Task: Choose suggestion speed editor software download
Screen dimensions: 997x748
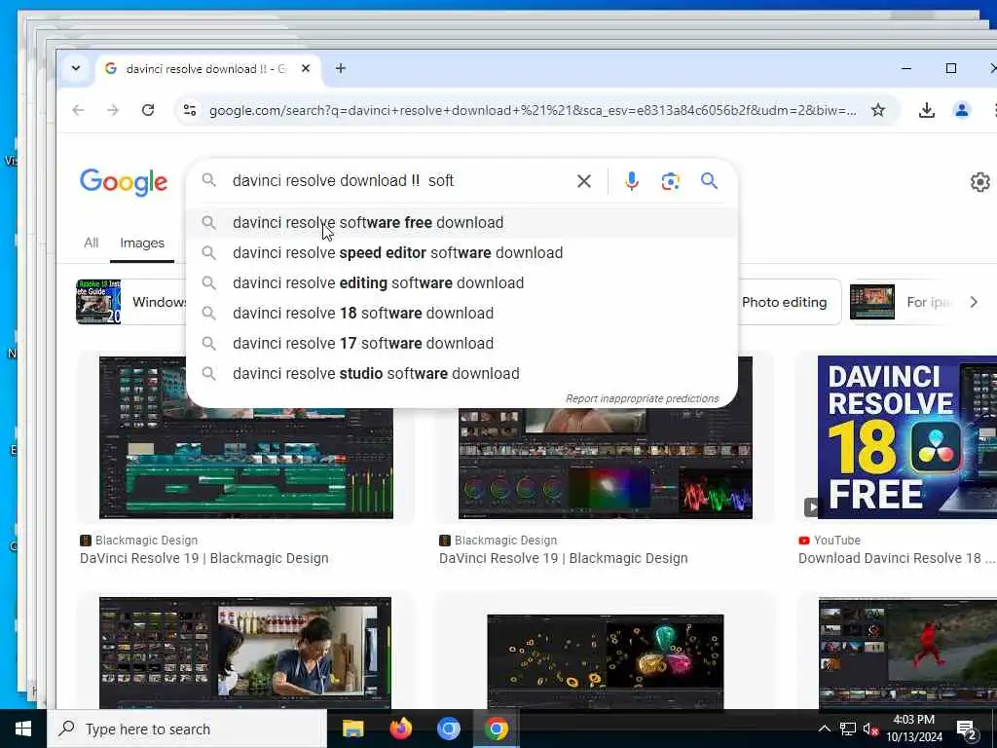Action: tap(462, 252)
